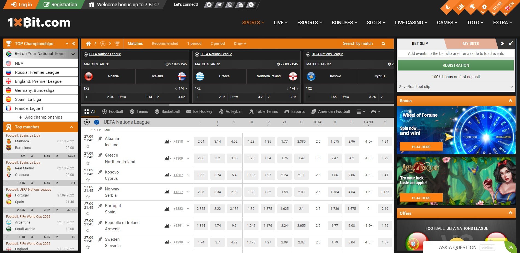Expand Bet on Your National Team dropdown

click(73, 54)
